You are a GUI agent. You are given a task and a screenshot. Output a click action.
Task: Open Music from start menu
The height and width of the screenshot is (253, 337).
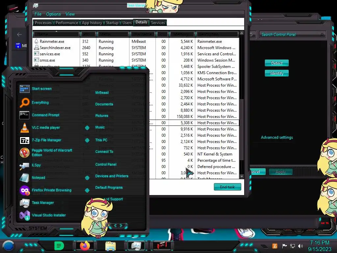pos(100,127)
